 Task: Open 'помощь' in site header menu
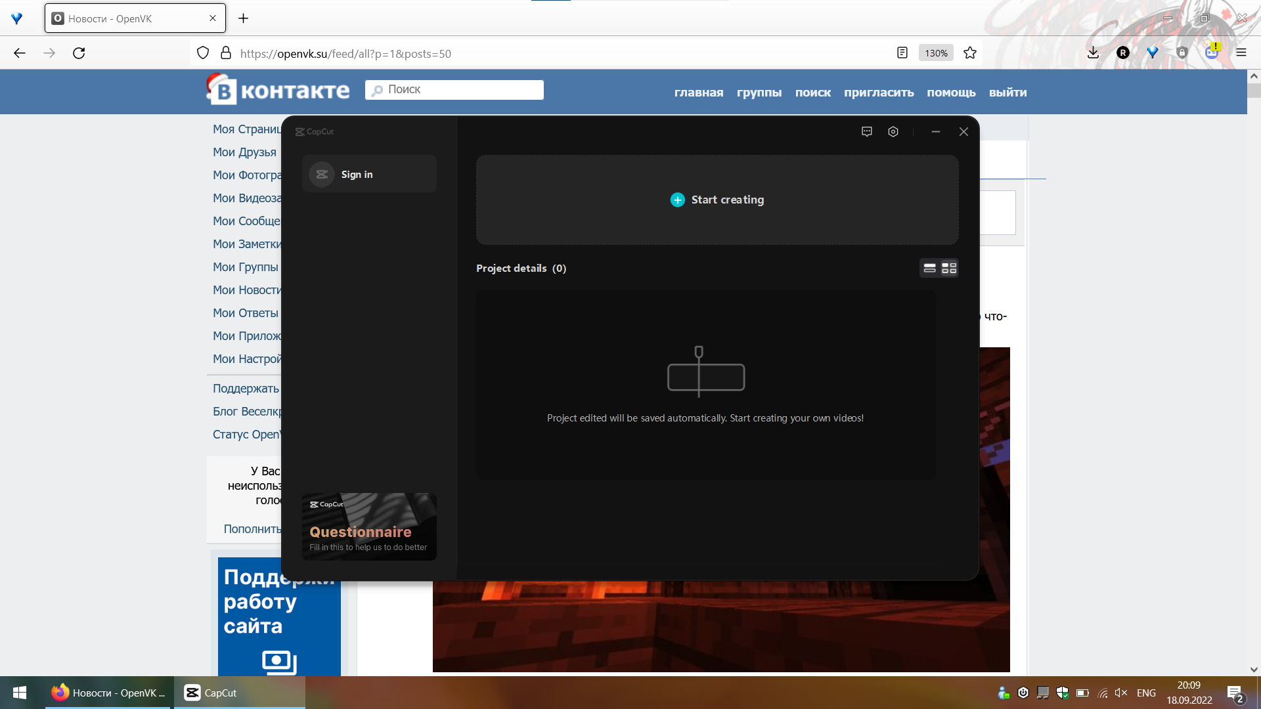(x=951, y=93)
